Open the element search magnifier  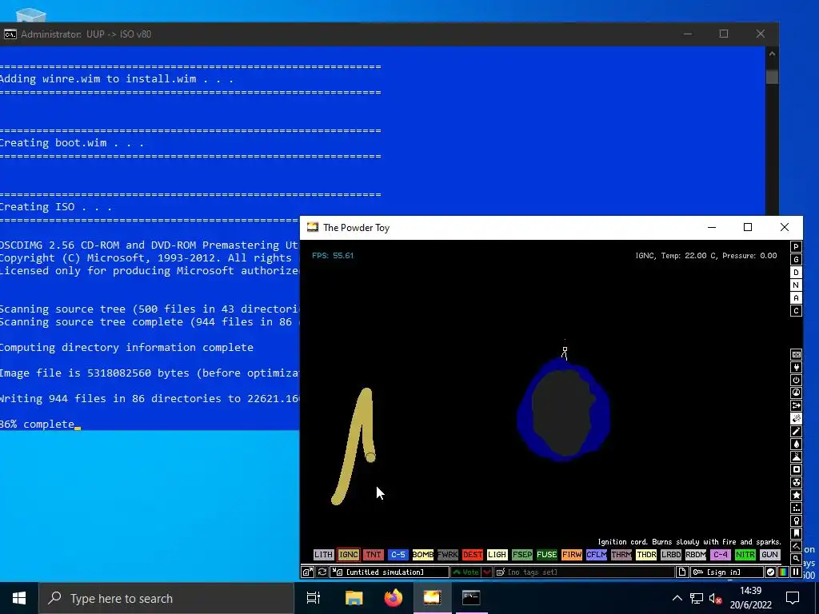point(796,559)
